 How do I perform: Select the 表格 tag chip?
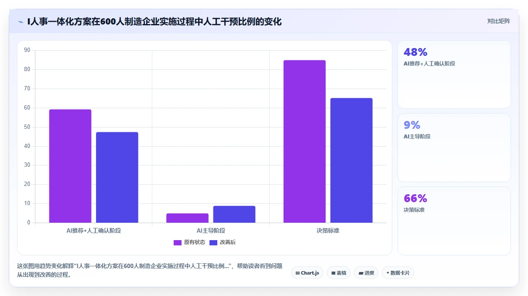point(339,273)
